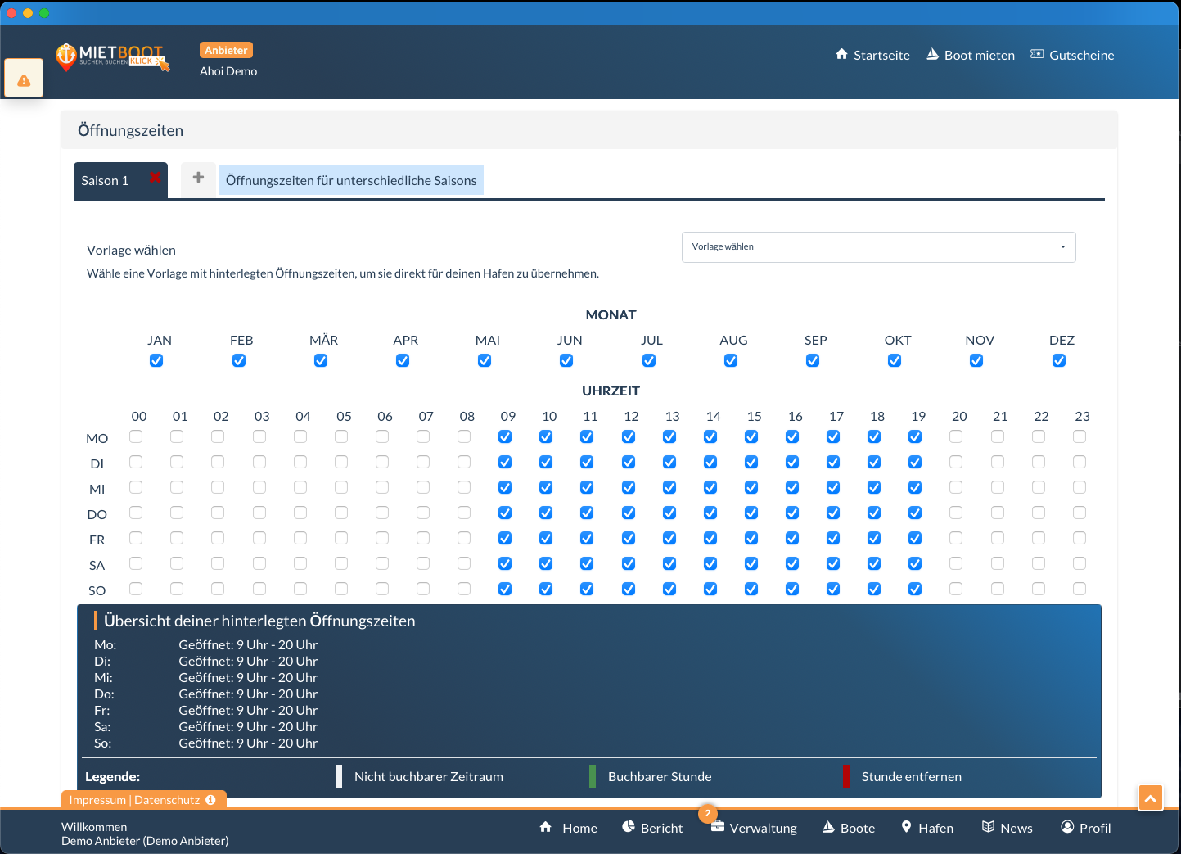Open Verwaltung with the briefcase icon
Screen dimensions: 1181x854
tap(754, 828)
